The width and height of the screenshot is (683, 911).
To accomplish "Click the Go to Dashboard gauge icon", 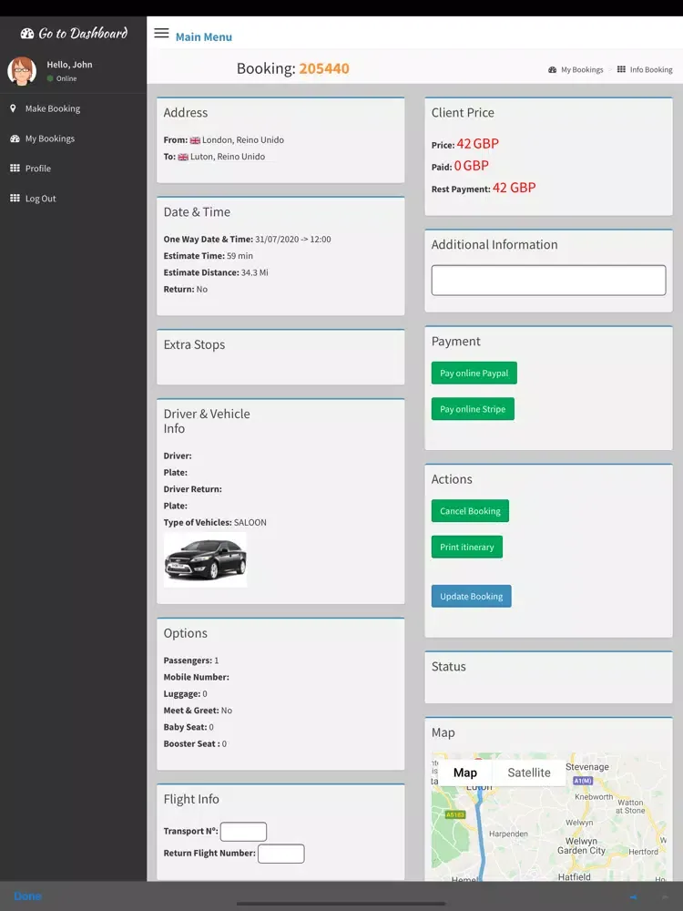I will pyautogui.click(x=27, y=34).
